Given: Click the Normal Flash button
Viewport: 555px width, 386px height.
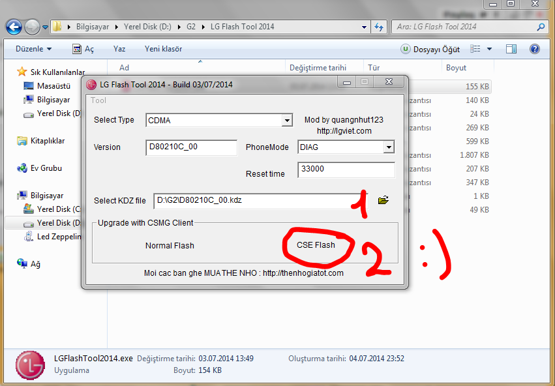Looking at the screenshot, I should (x=170, y=246).
